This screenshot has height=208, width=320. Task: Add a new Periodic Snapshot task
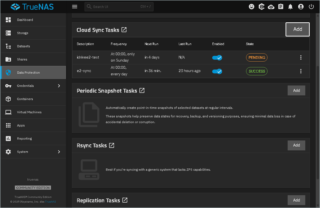pos(296,91)
